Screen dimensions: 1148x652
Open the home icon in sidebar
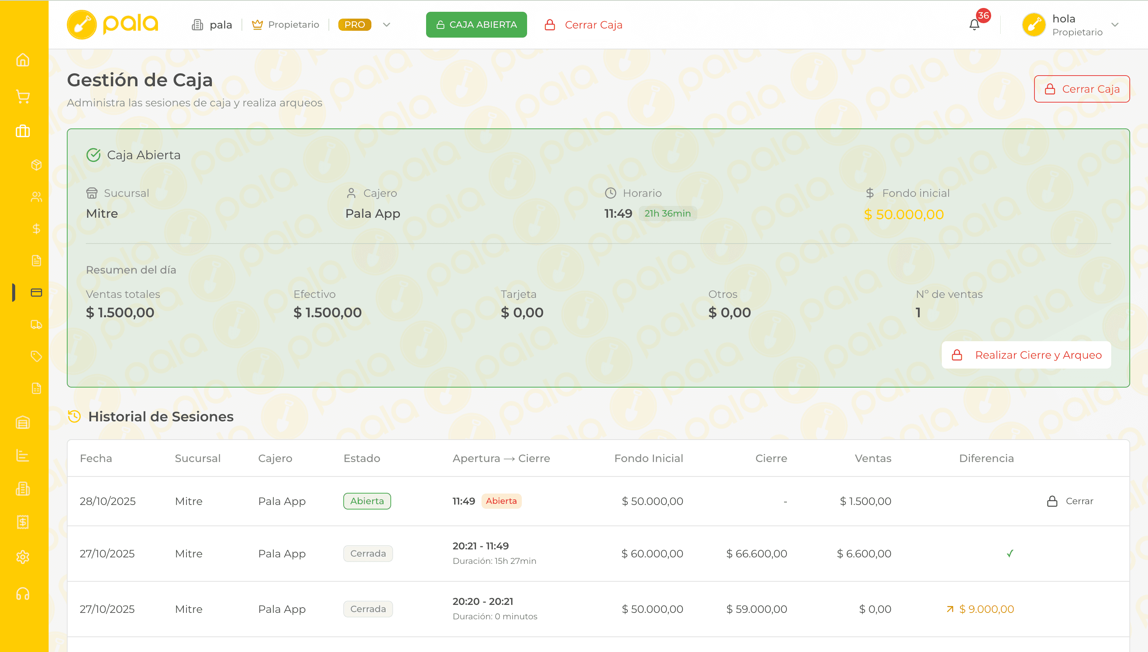pyautogui.click(x=23, y=60)
